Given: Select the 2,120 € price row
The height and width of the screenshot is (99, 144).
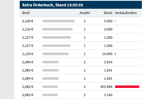Looking at the screenshot, I should (x=81, y=54).
